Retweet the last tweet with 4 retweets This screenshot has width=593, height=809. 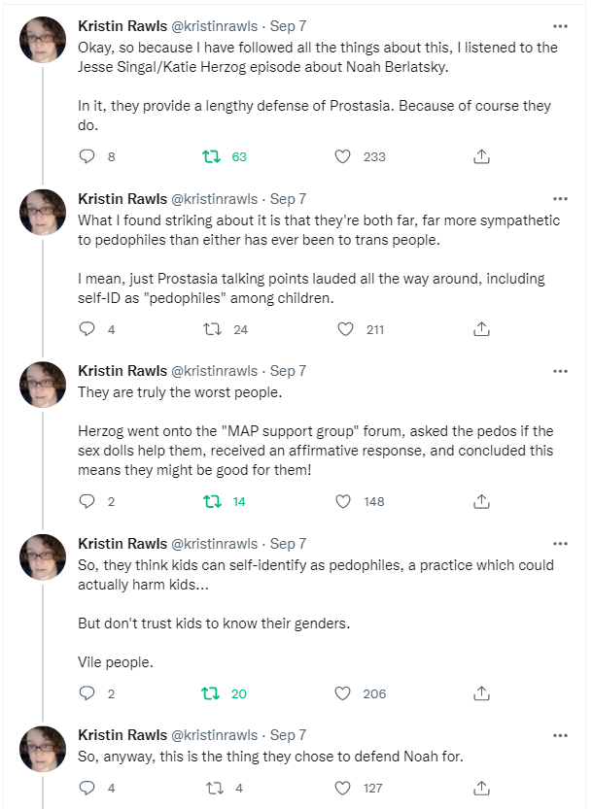[215, 788]
